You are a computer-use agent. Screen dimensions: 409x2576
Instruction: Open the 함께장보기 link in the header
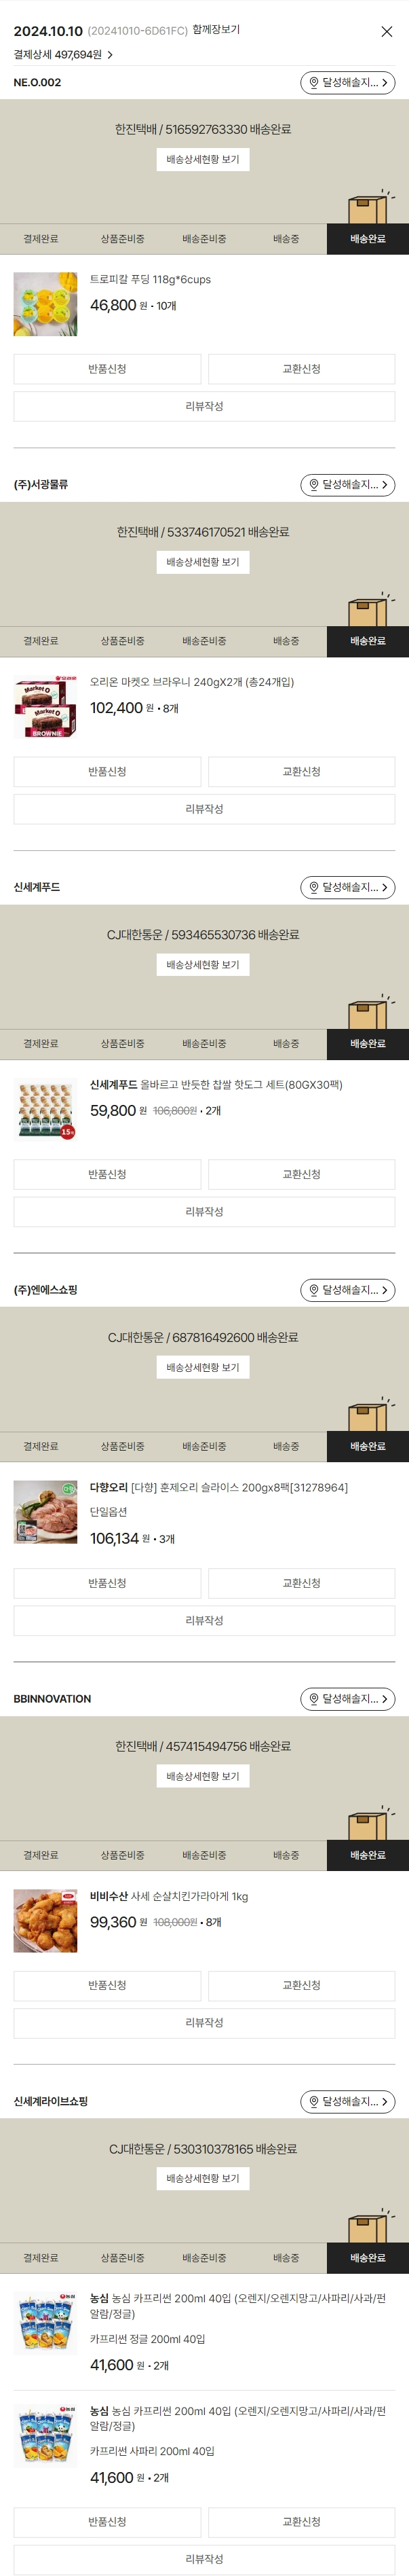pos(216,30)
